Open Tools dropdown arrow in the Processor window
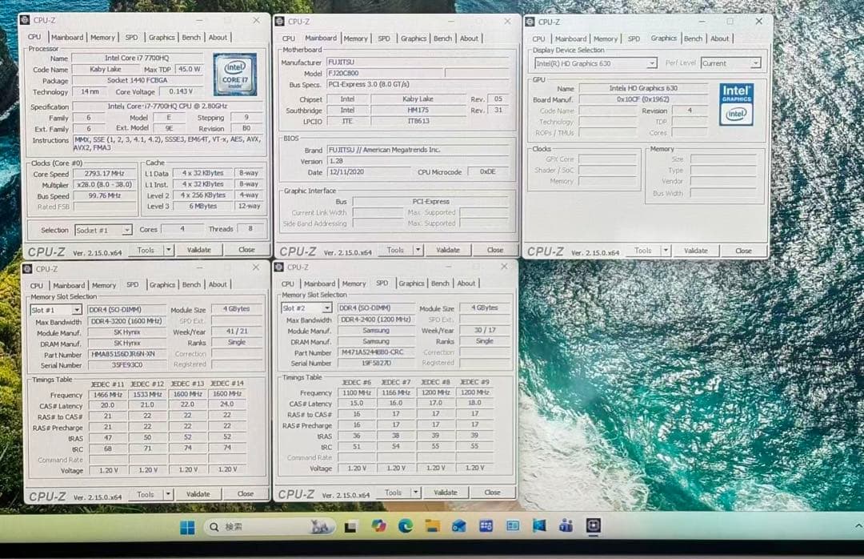This screenshot has height=559, width=864. [x=169, y=250]
